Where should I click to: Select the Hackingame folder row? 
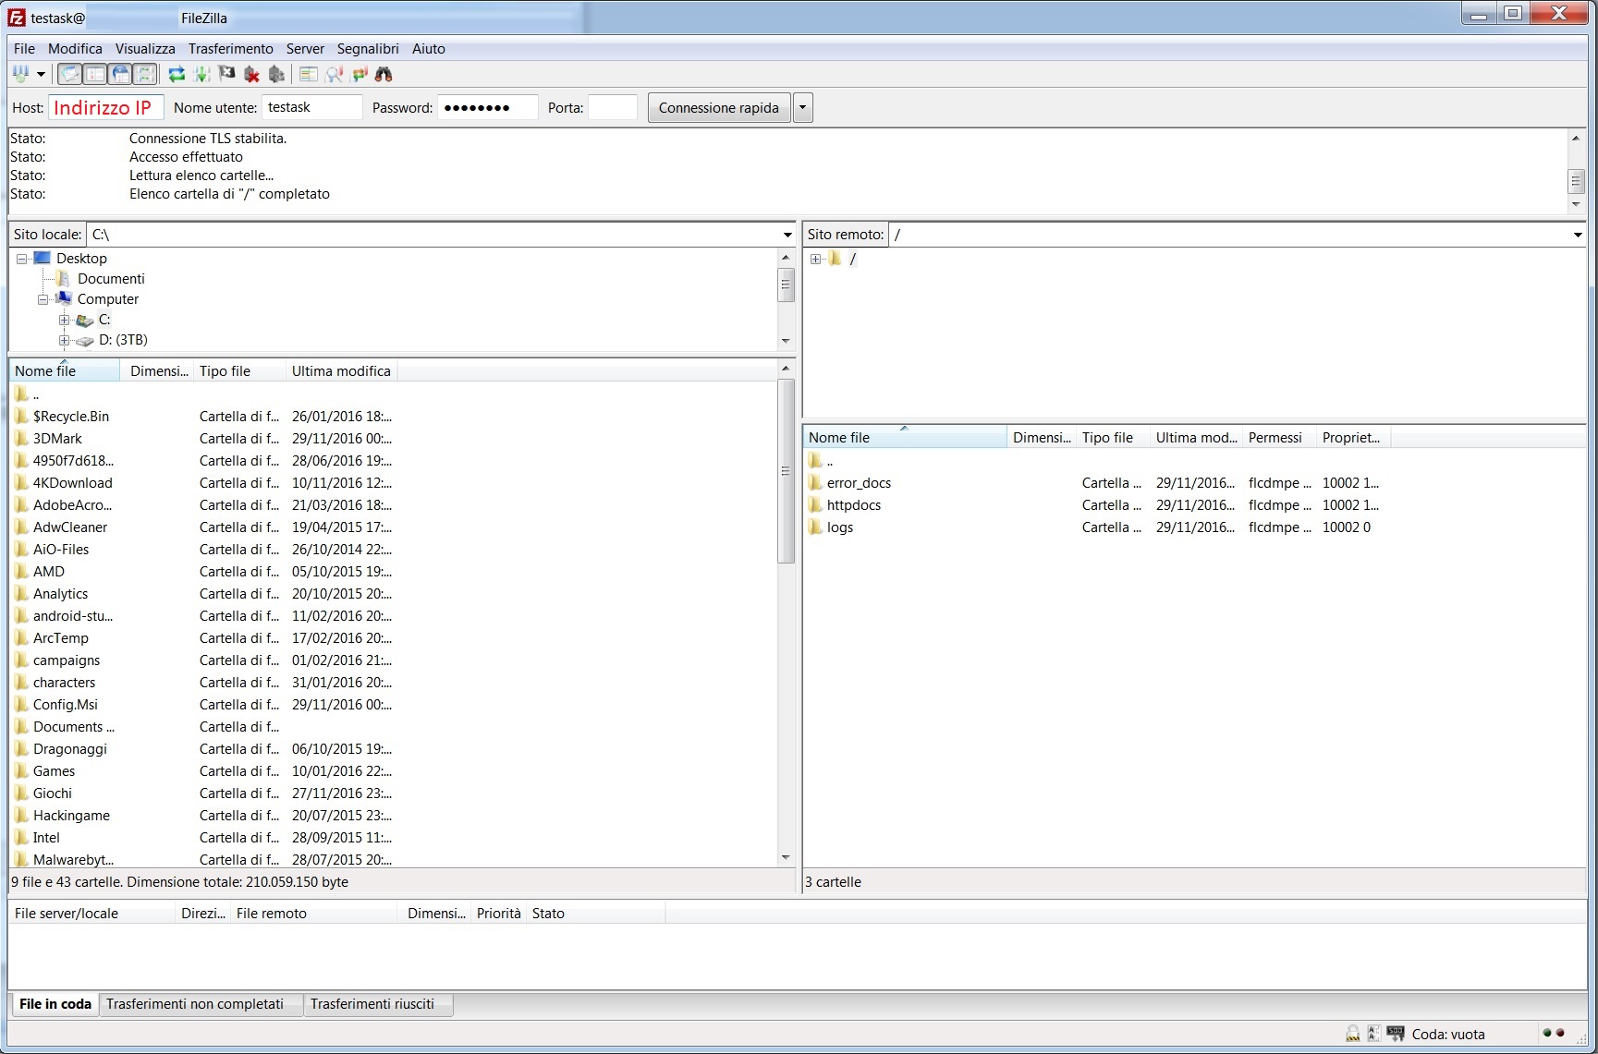pyautogui.click(x=394, y=815)
